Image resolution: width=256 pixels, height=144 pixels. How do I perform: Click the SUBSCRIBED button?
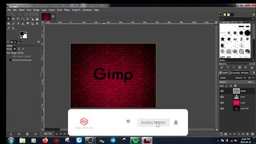153,123
